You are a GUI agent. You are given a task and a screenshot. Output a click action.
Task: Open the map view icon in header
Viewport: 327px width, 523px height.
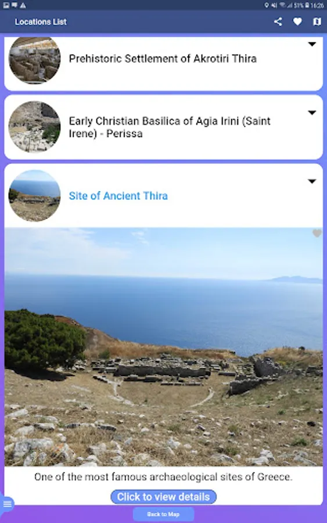pyautogui.click(x=317, y=22)
